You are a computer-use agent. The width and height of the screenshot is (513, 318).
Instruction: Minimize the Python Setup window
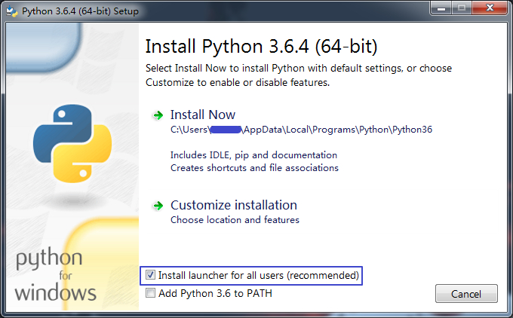click(x=441, y=8)
